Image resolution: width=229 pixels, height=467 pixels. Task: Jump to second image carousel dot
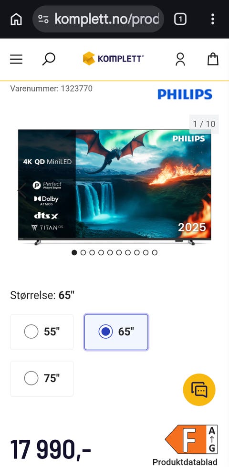coord(83,252)
